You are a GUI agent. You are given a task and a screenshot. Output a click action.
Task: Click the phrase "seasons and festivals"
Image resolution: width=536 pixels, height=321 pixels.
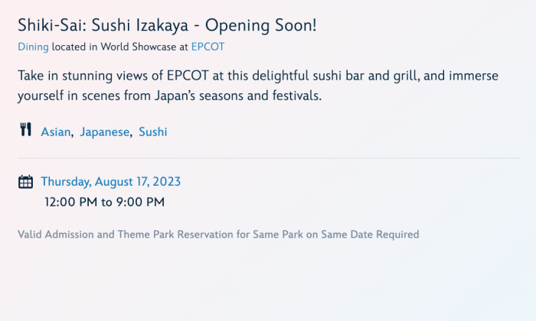pos(290,97)
